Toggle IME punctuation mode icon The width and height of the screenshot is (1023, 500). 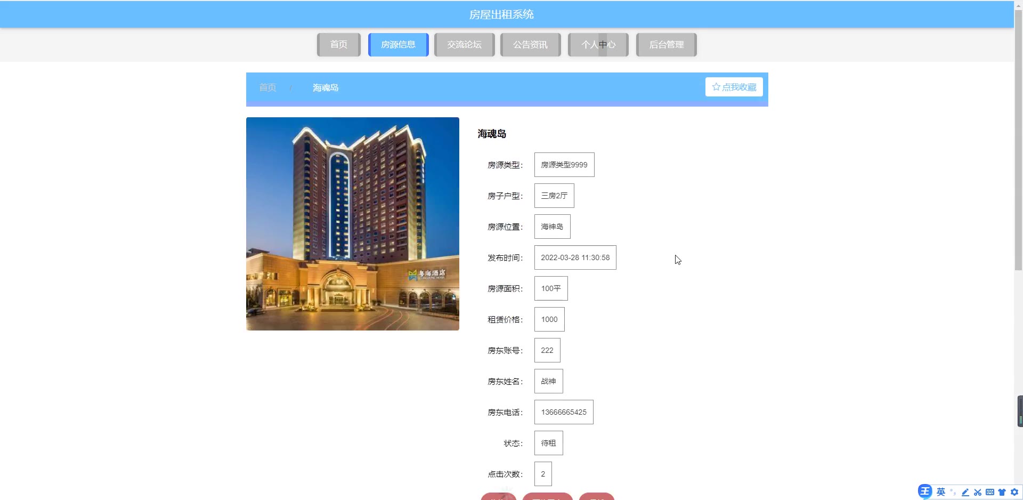click(953, 492)
